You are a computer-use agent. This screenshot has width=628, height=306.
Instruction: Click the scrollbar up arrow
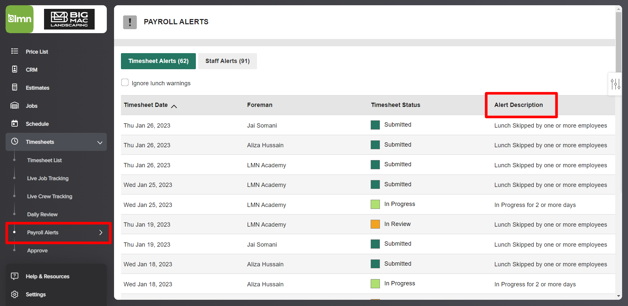click(x=618, y=9)
